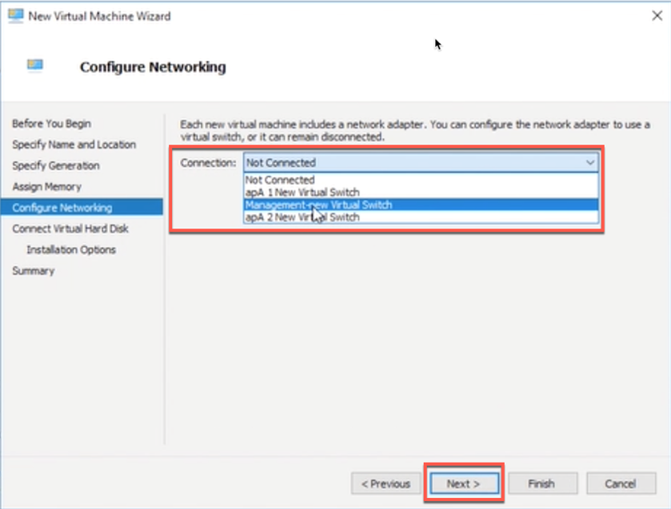Screen dimensions: 671x509
Task: Go to 'Connect Virtual Hard Disk' step
Action: 70,229
